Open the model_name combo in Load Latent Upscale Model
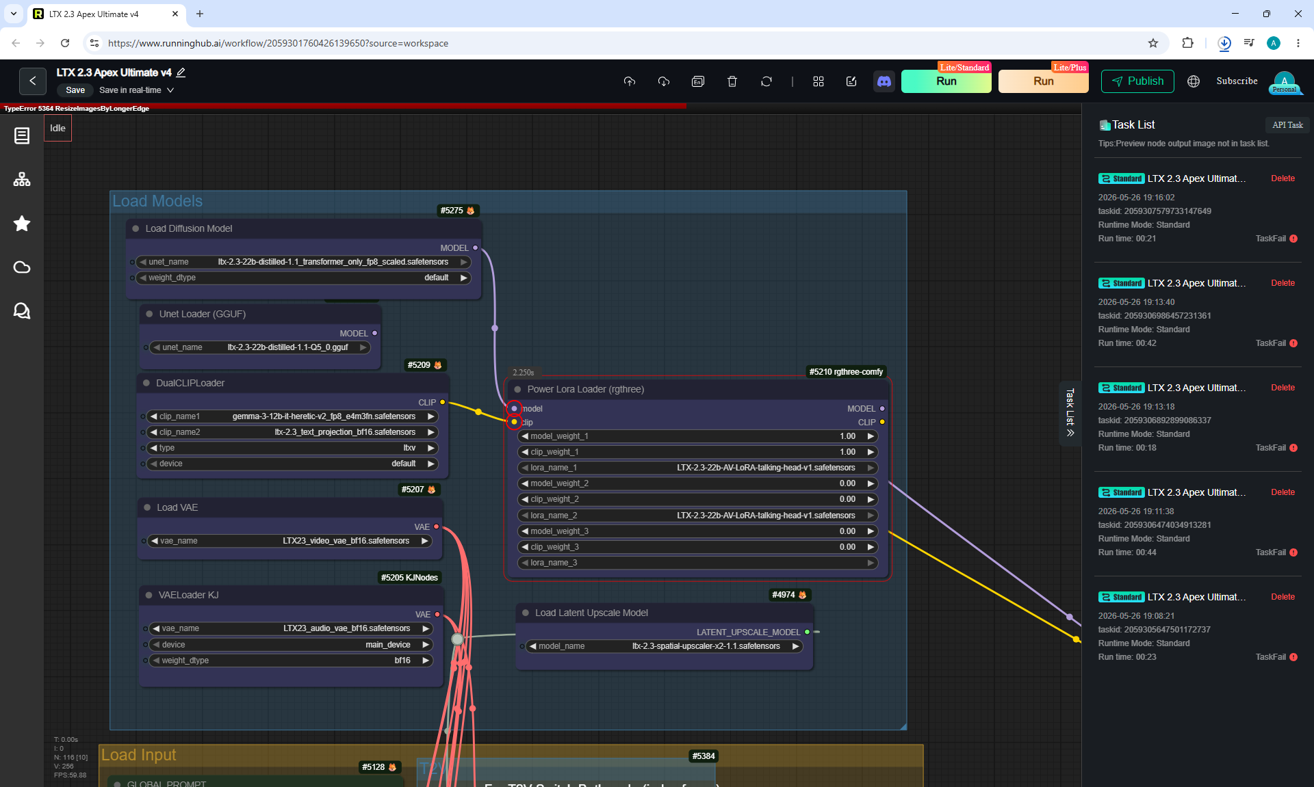Viewport: 1314px width, 787px height. click(x=665, y=646)
